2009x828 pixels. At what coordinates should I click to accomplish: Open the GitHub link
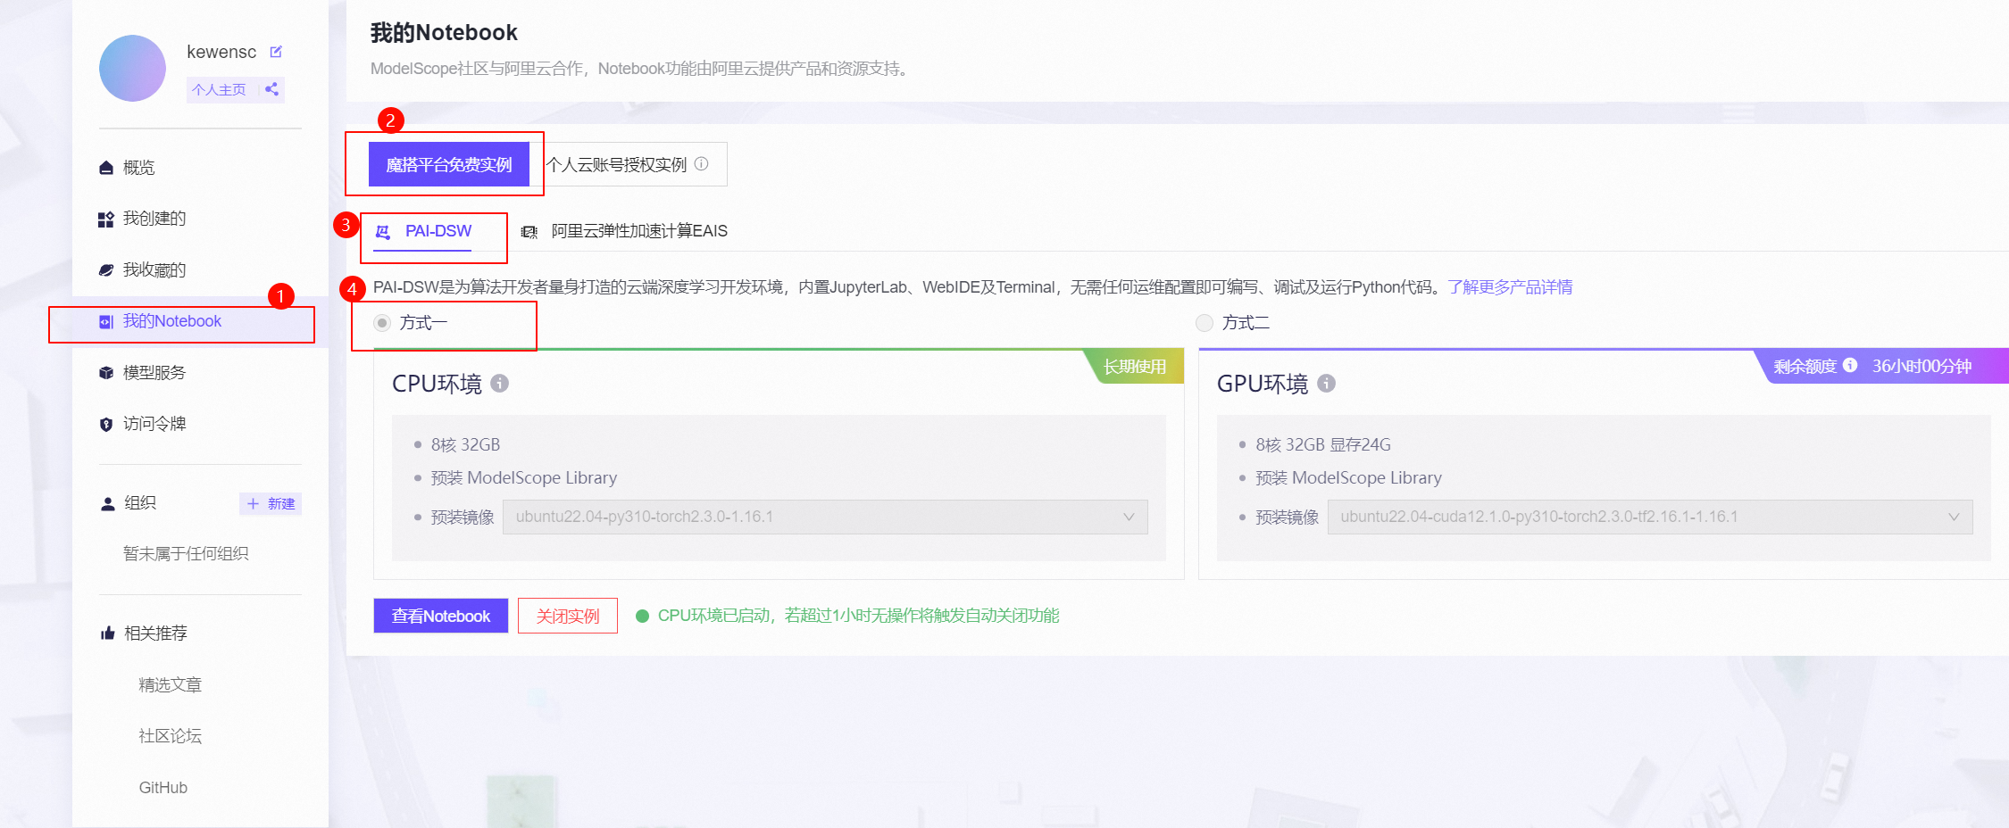[x=163, y=788]
